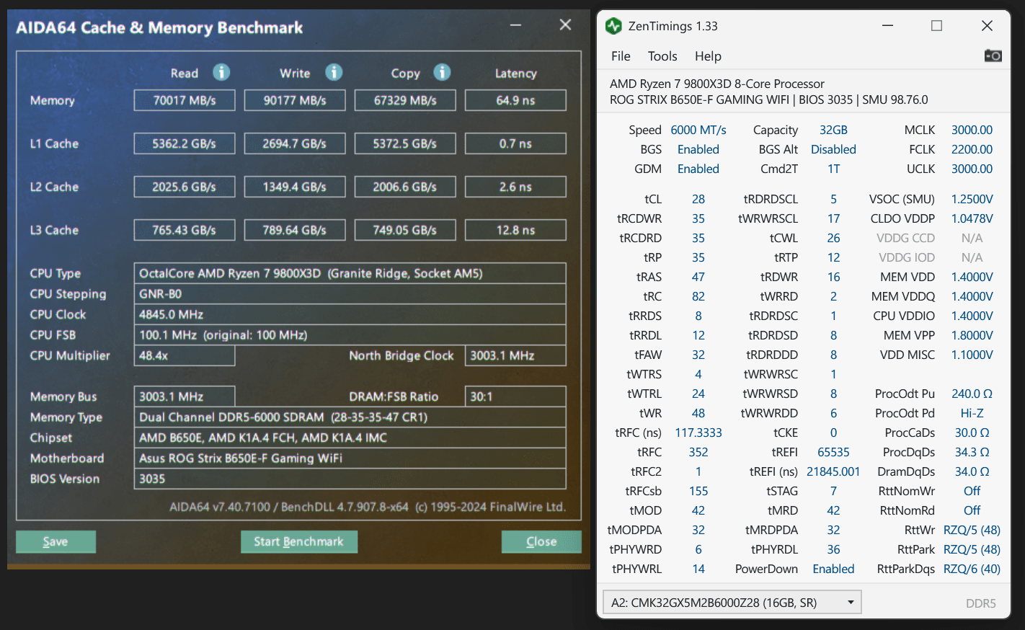Close the AIDA64 benchmark window with X
The image size is (1025, 630).
566,25
